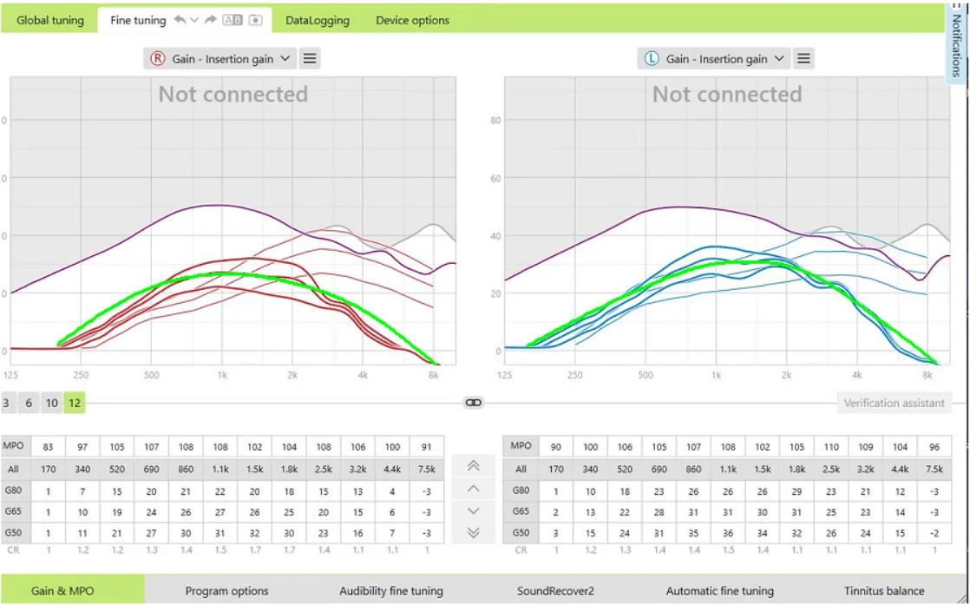This screenshot has width=970, height=605.
Task: Click the single down arrow gain button
Action: click(473, 511)
